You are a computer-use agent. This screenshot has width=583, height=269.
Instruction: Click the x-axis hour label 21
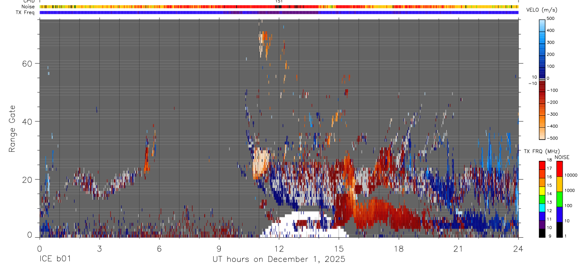[x=459, y=249]
